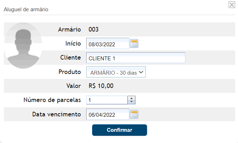Click the Data vencimento label

click(x=57, y=114)
